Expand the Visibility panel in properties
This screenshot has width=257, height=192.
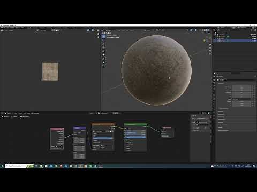[x=221, y=122]
